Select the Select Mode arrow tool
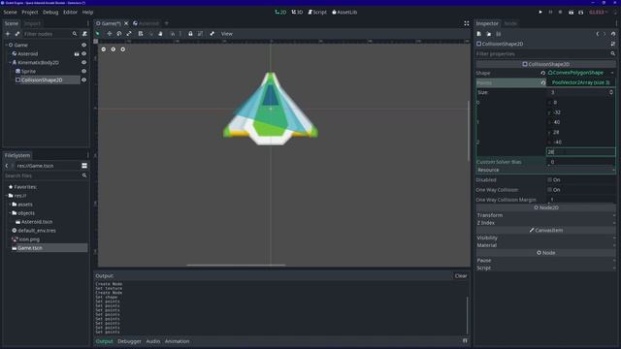This screenshot has width=621, height=349. point(98,34)
